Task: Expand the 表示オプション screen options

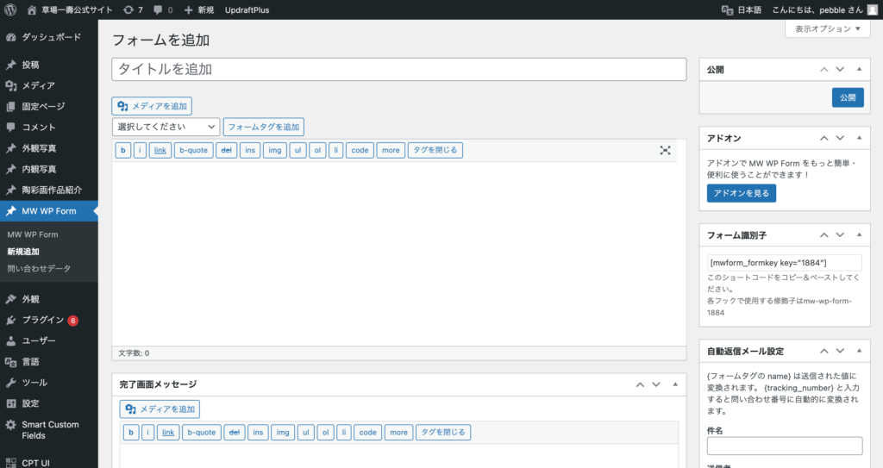Action: tap(827, 28)
